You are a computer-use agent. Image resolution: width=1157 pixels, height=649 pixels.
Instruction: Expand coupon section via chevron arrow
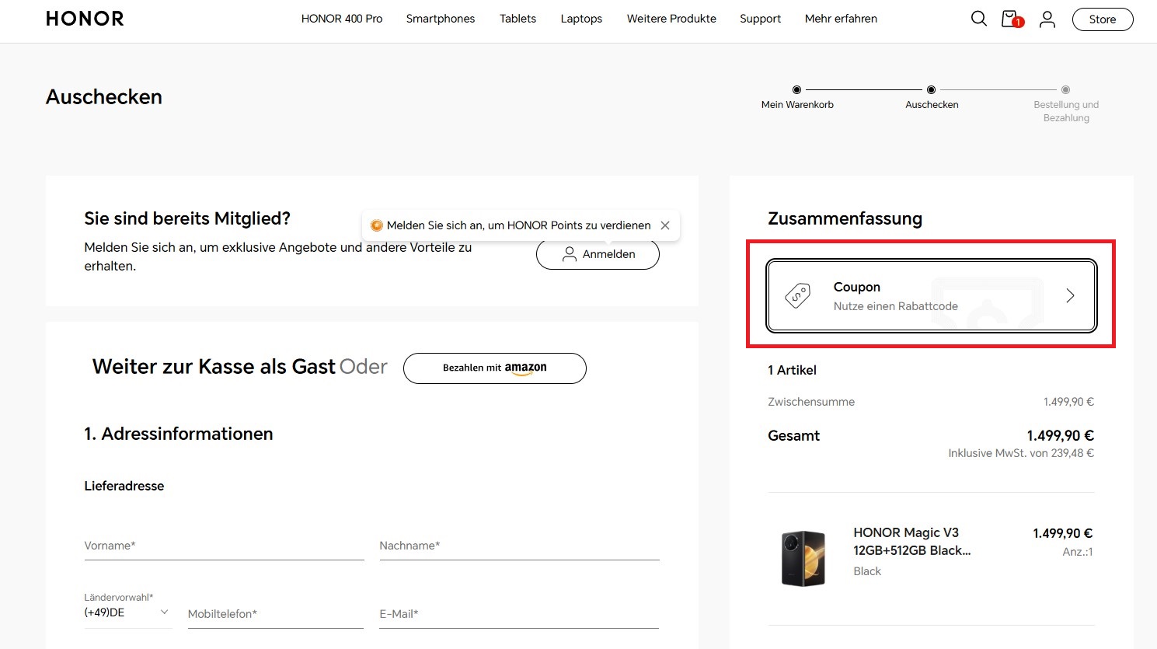click(x=1070, y=295)
